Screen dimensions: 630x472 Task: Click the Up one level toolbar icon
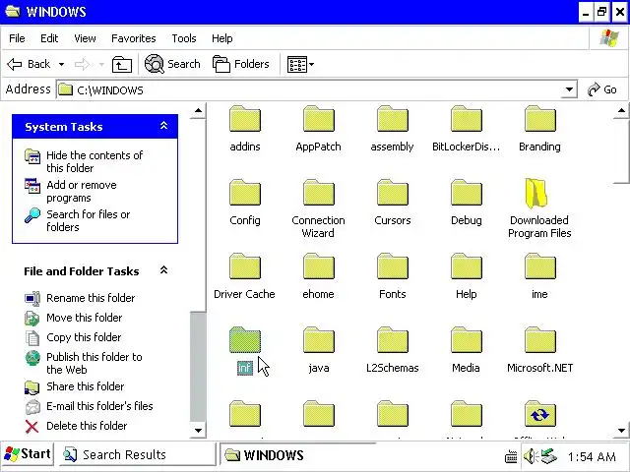(x=122, y=64)
